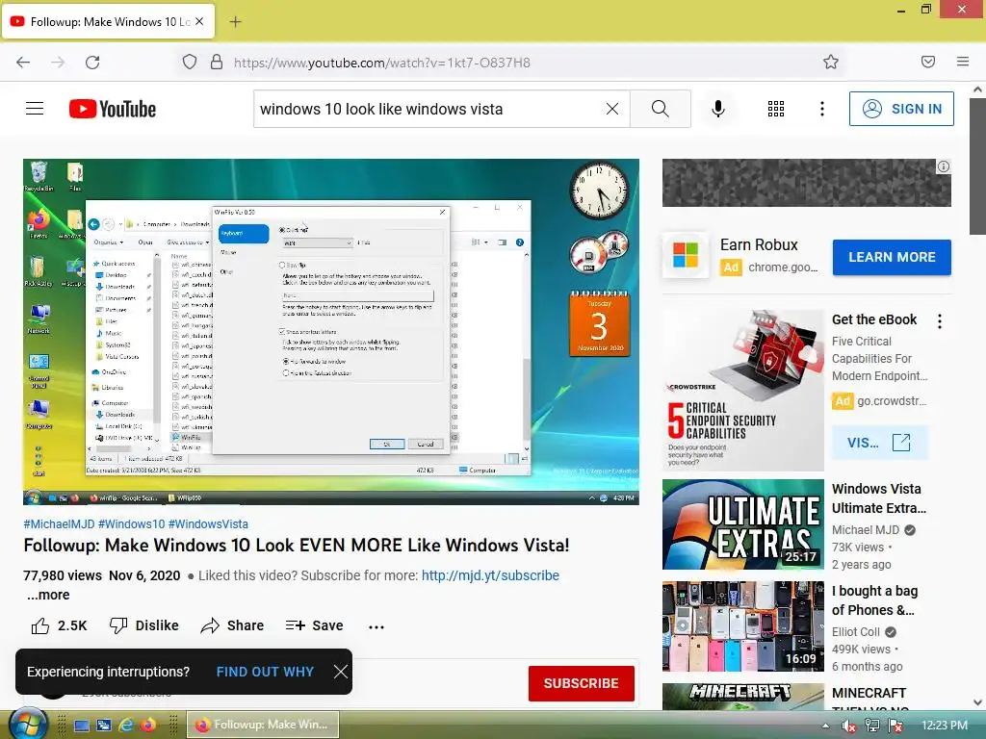Close the Followup YouTube tab

(x=199, y=21)
